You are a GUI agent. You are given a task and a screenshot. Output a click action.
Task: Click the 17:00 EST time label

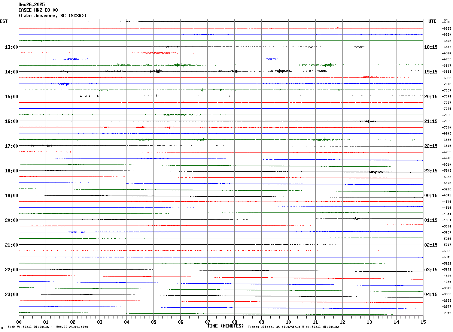tap(11, 146)
